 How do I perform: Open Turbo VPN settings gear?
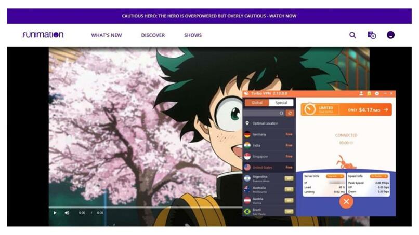coord(377,93)
